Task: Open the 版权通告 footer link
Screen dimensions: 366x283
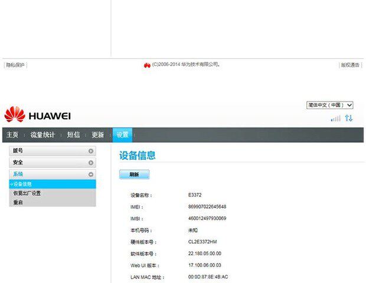Action: (350, 65)
